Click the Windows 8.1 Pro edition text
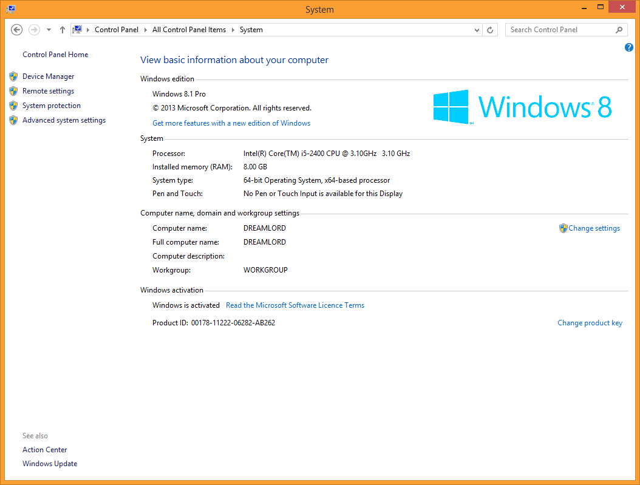Image resolution: width=640 pixels, height=485 pixels. click(x=179, y=94)
